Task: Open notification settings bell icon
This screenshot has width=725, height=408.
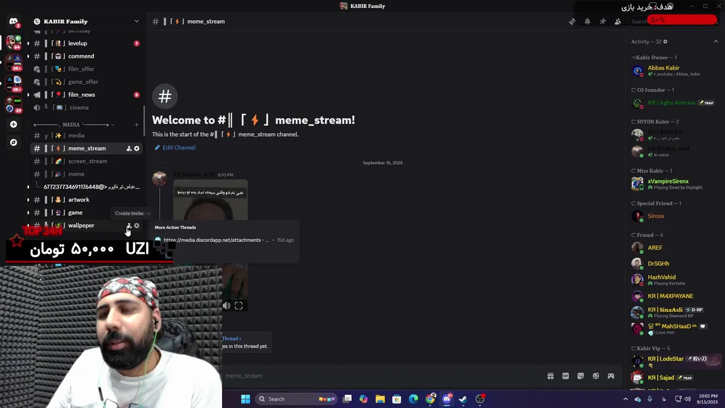Action: tap(587, 22)
